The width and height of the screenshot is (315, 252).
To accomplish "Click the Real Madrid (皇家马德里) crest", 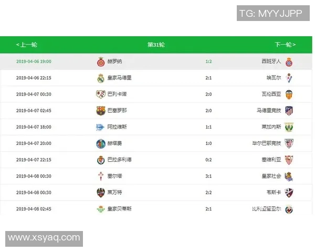I will [101, 78].
